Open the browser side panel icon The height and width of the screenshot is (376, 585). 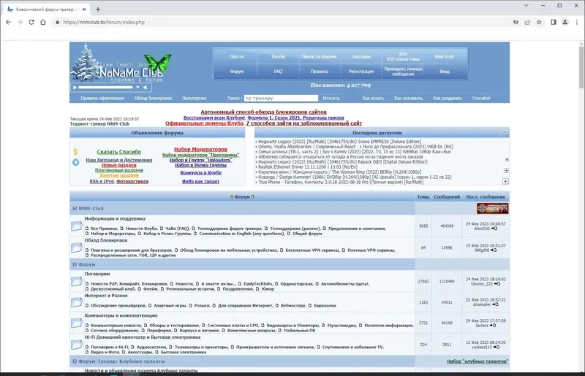point(554,22)
